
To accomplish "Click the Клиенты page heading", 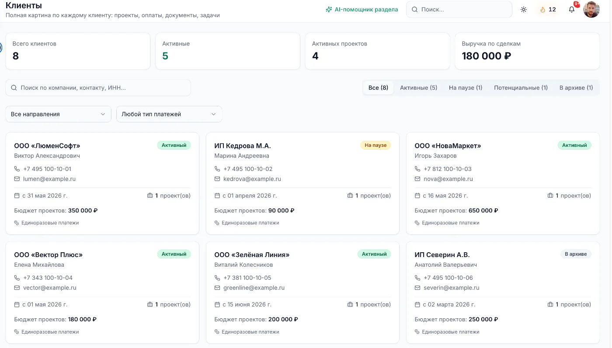I will (24, 6).
